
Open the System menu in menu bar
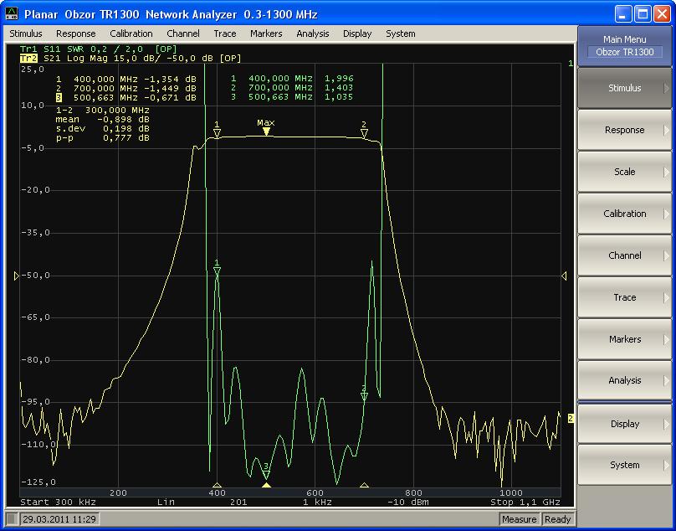(x=401, y=34)
